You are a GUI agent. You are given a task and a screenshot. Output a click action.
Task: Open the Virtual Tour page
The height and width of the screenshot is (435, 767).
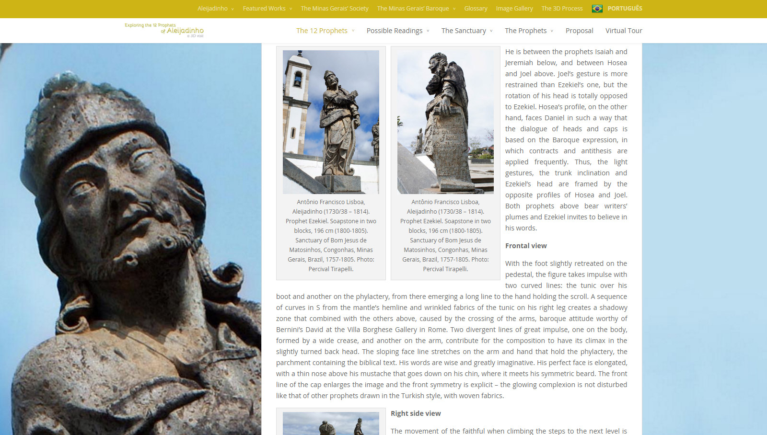624,31
